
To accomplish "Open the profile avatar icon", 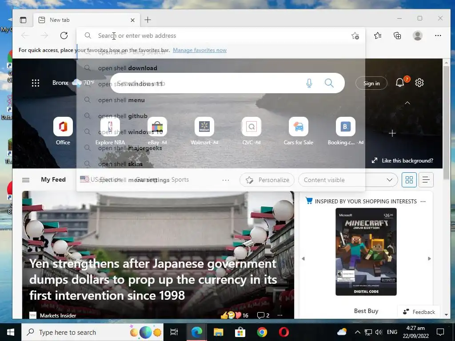I will [x=418, y=36].
